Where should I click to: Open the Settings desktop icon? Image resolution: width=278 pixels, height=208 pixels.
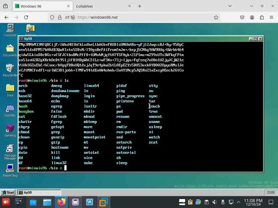click(x=30, y=30)
